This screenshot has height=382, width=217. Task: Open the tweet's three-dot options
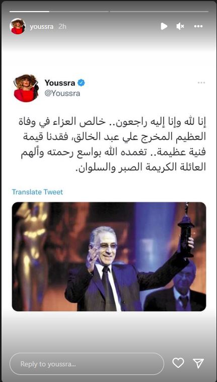(x=201, y=83)
